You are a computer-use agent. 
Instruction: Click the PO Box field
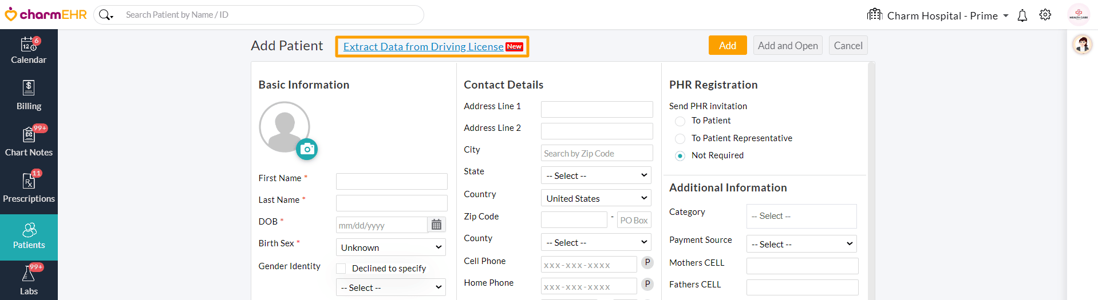coord(634,220)
